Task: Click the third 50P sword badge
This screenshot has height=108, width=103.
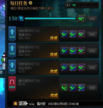Action: click(12, 67)
